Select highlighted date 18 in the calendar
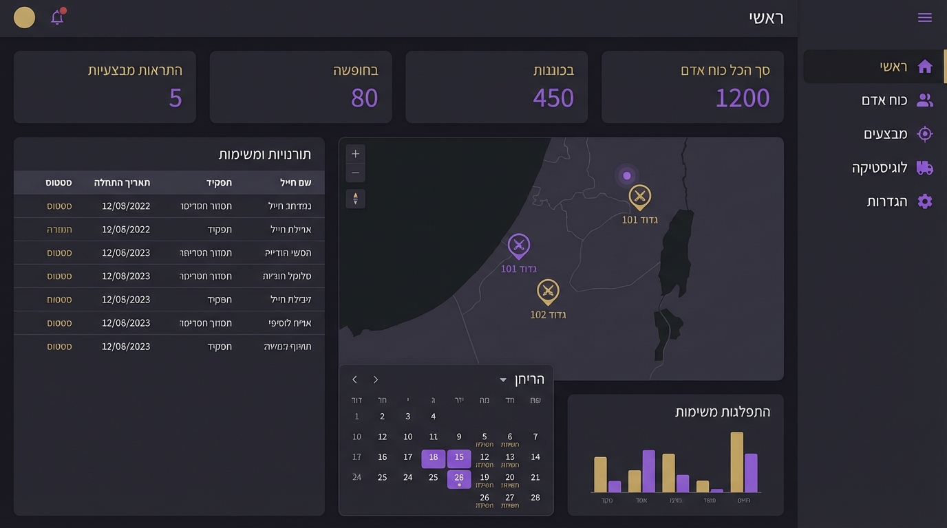Viewport: 947px width, 528px height. (433, 458)
